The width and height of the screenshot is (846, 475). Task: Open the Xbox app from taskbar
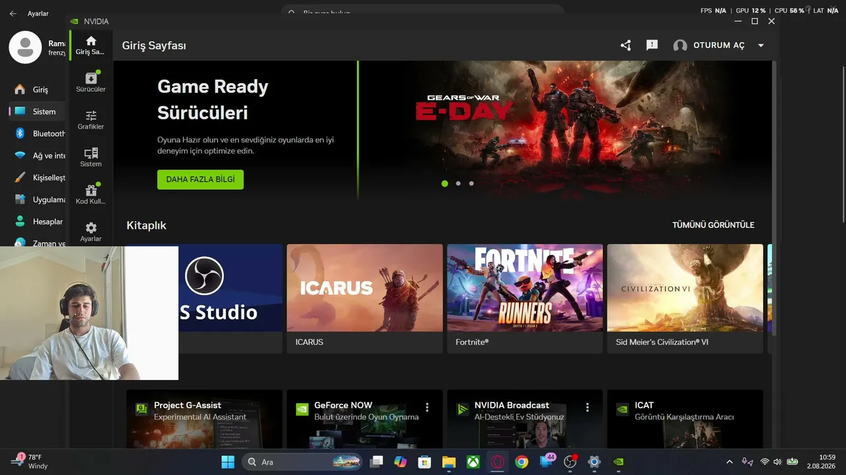pyautogui.click(x=473, y=462)
